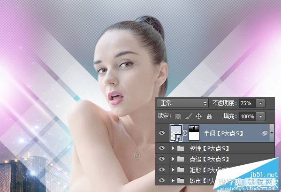Click the lock image pixels brush icon
The image size is (281, 192).
point(188,116)
